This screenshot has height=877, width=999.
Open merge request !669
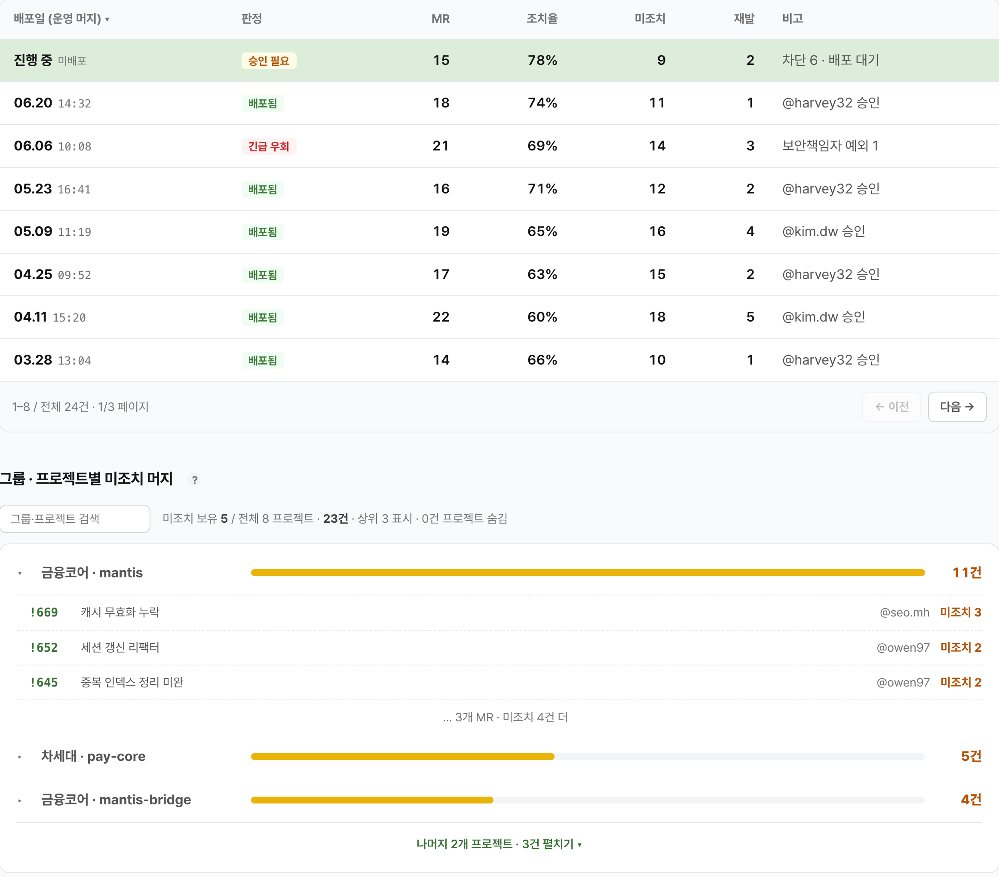[44, 613]
